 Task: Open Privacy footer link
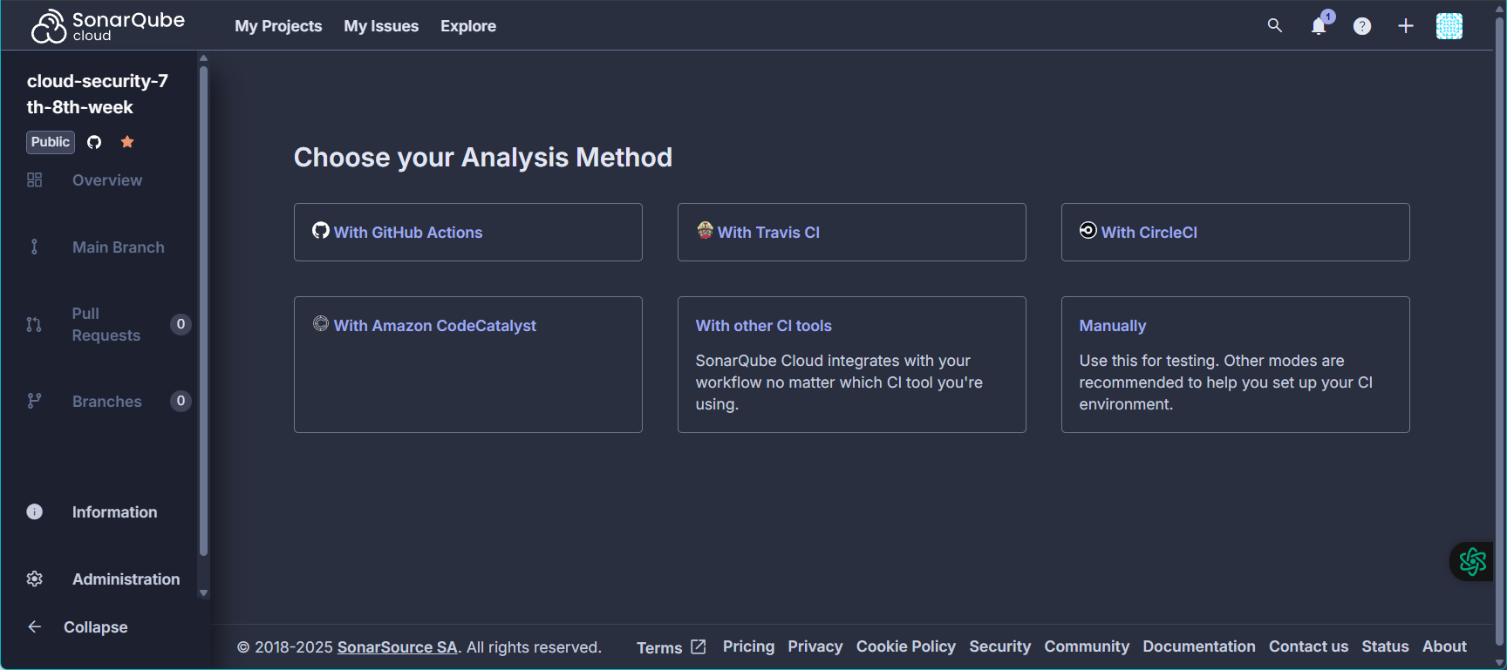(815, 646)
